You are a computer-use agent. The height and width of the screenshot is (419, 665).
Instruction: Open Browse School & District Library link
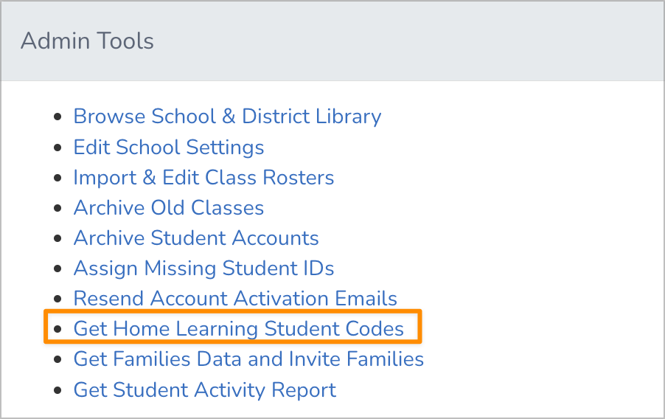(x=227, y=117)
